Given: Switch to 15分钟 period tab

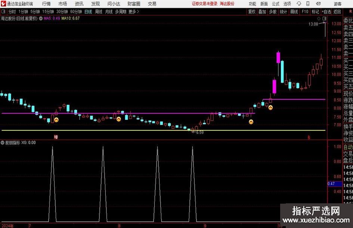Looking at the screenshot, I should (48, 12).
